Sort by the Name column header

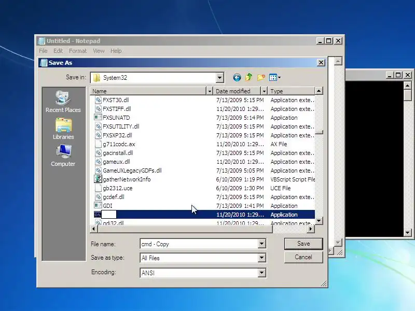pos(148,91)
